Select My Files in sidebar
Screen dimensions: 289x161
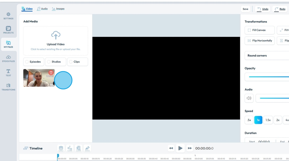click(9, 44)
